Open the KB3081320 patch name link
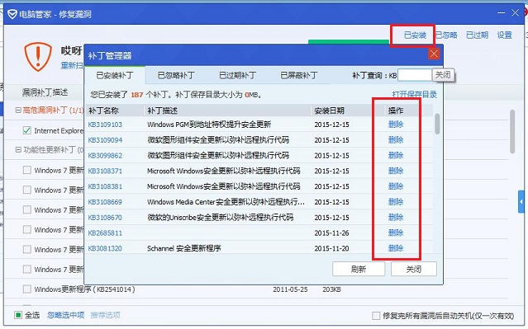The height and width of the screenshot is (329, 528). pos(105,248)
